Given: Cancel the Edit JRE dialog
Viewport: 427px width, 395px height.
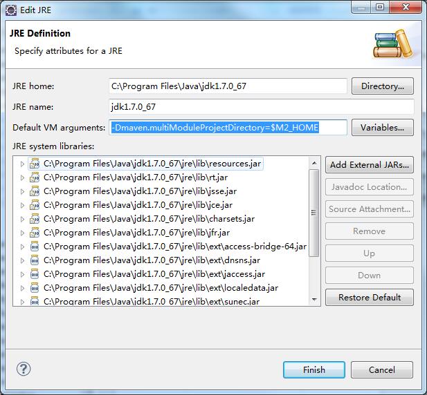Looking at the screenshot, I should tap(382, 369).
